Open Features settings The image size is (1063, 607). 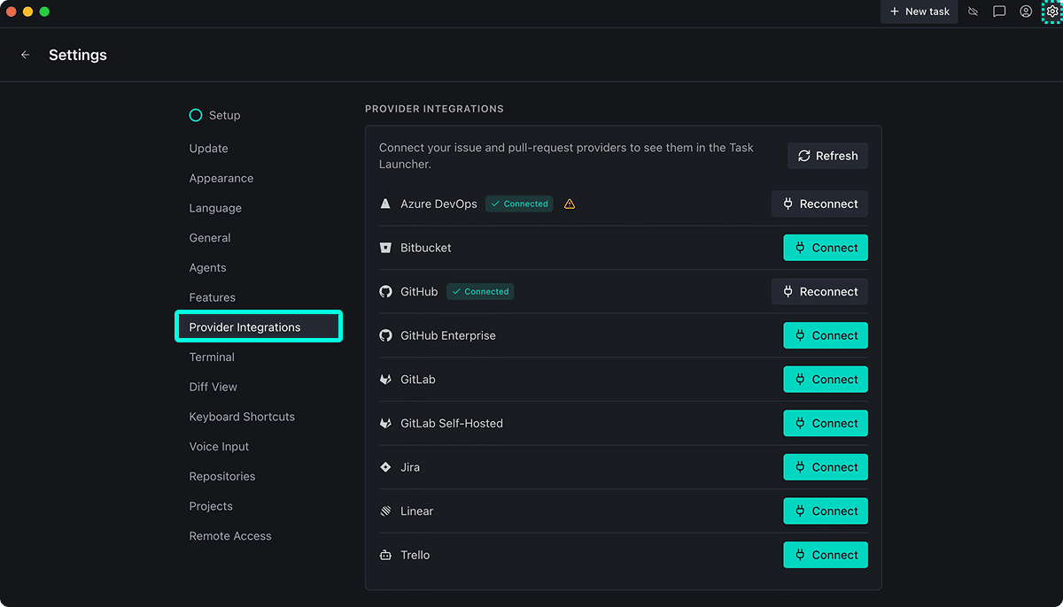point(213,297)
